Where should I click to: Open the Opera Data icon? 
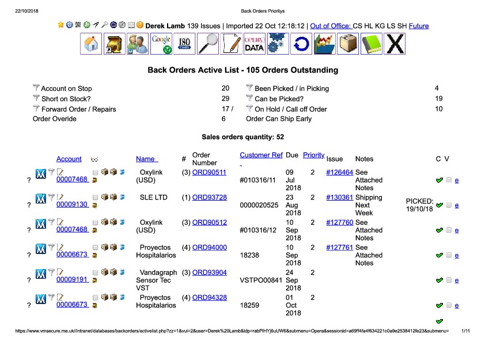pos(255,44)
